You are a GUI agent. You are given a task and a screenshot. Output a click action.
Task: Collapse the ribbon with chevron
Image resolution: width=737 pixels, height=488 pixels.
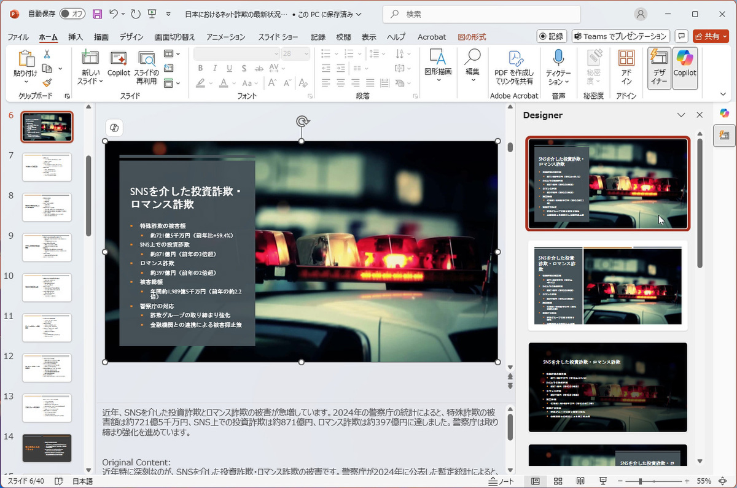point(723,94)
